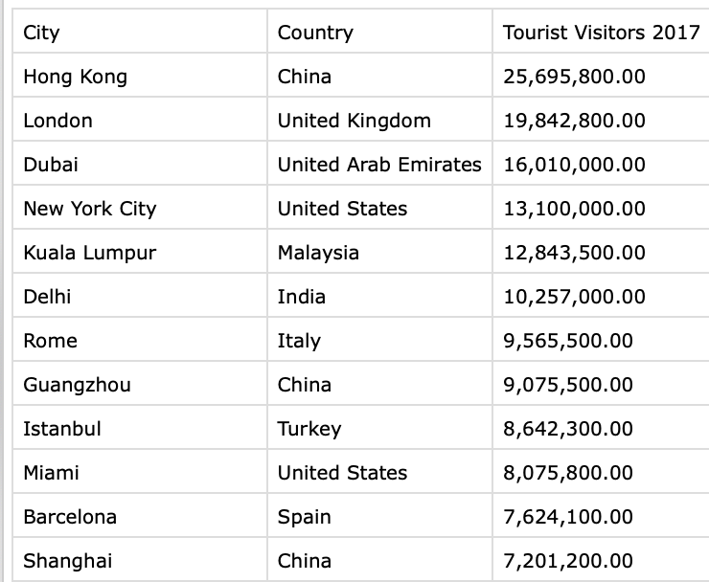The width and height of the screenshot is (709, 582).
Task: Click the 25,695,800.00 visitors value
Action: 574,77
